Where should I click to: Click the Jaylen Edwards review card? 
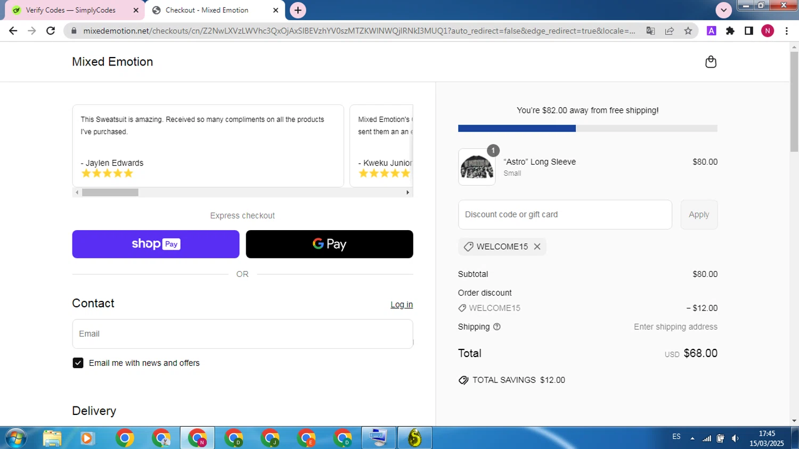click(208, 146)
